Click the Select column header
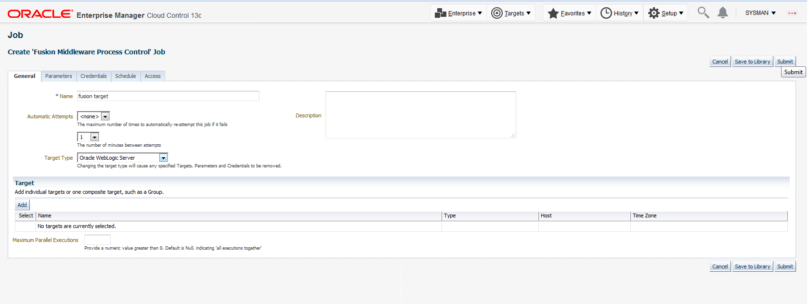 click(x=26, y=215)
